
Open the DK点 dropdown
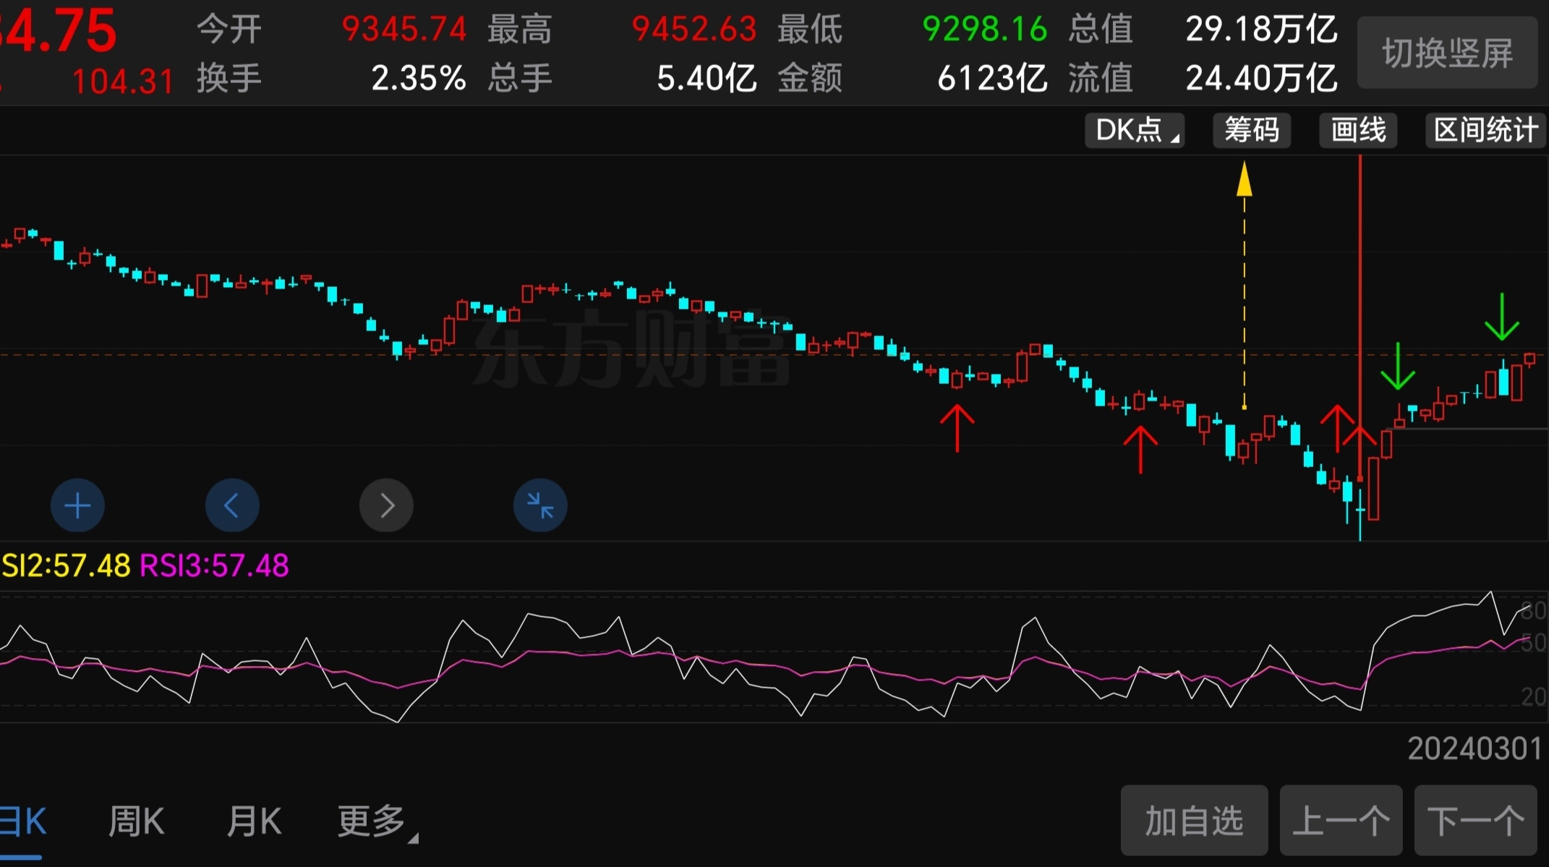pyautogui.click(x=1135, y=130)
